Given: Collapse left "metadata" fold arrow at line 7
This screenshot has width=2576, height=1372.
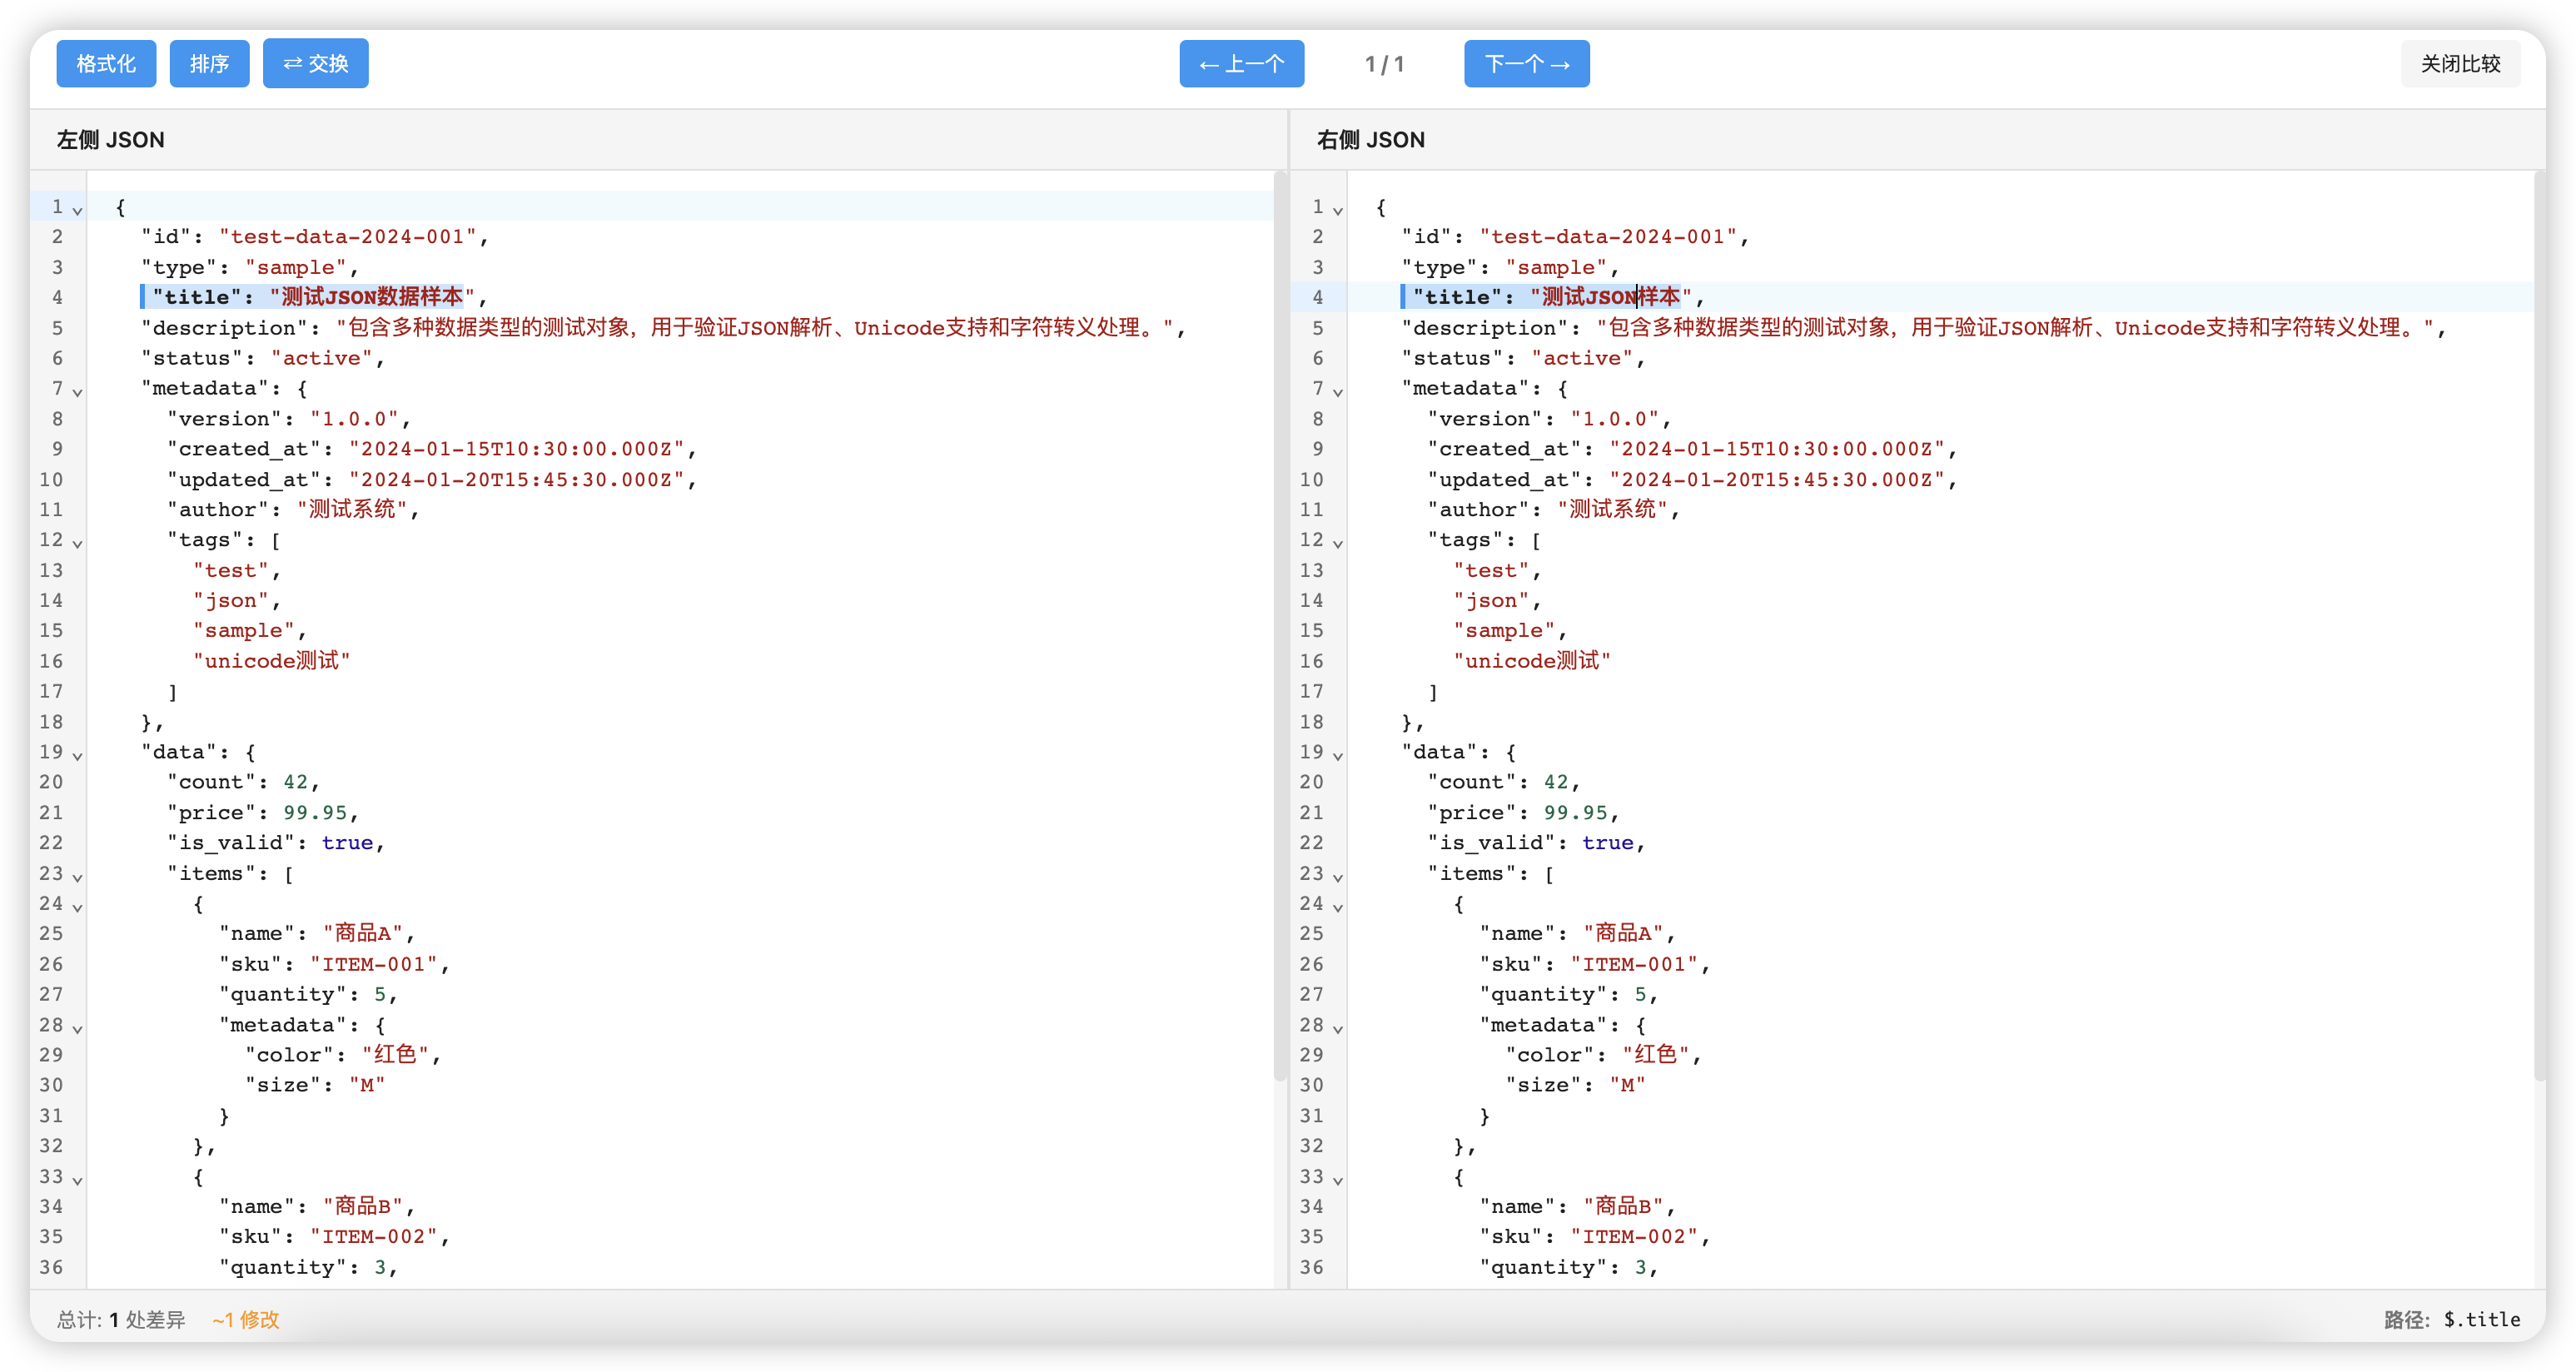Looking at the screenshot, I should point(77,392).
